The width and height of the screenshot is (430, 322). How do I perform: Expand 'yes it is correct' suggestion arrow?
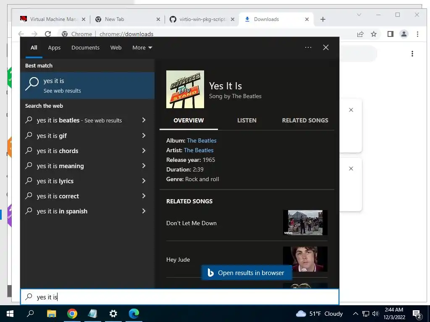[144, 196]
